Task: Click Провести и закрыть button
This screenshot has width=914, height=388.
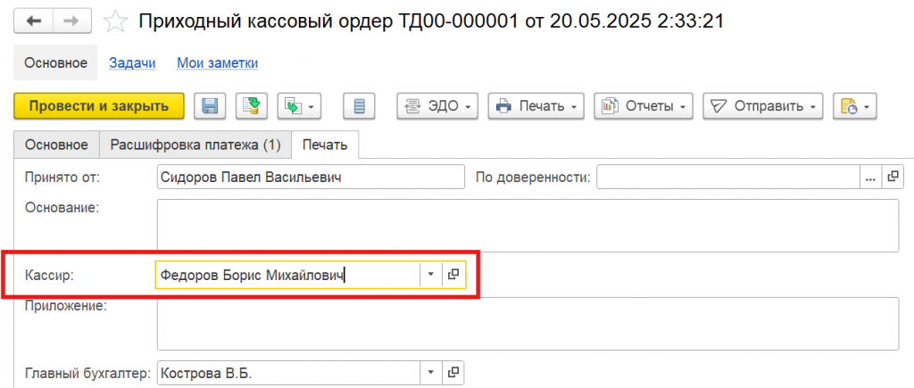Action: click(98, 106)
